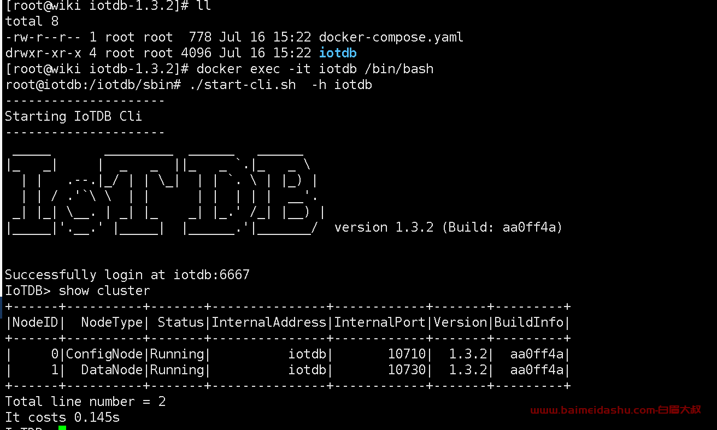717x430 pixels.
Task: Click the 'Starting IoTDB Cli' line
Action: point(73,116)
